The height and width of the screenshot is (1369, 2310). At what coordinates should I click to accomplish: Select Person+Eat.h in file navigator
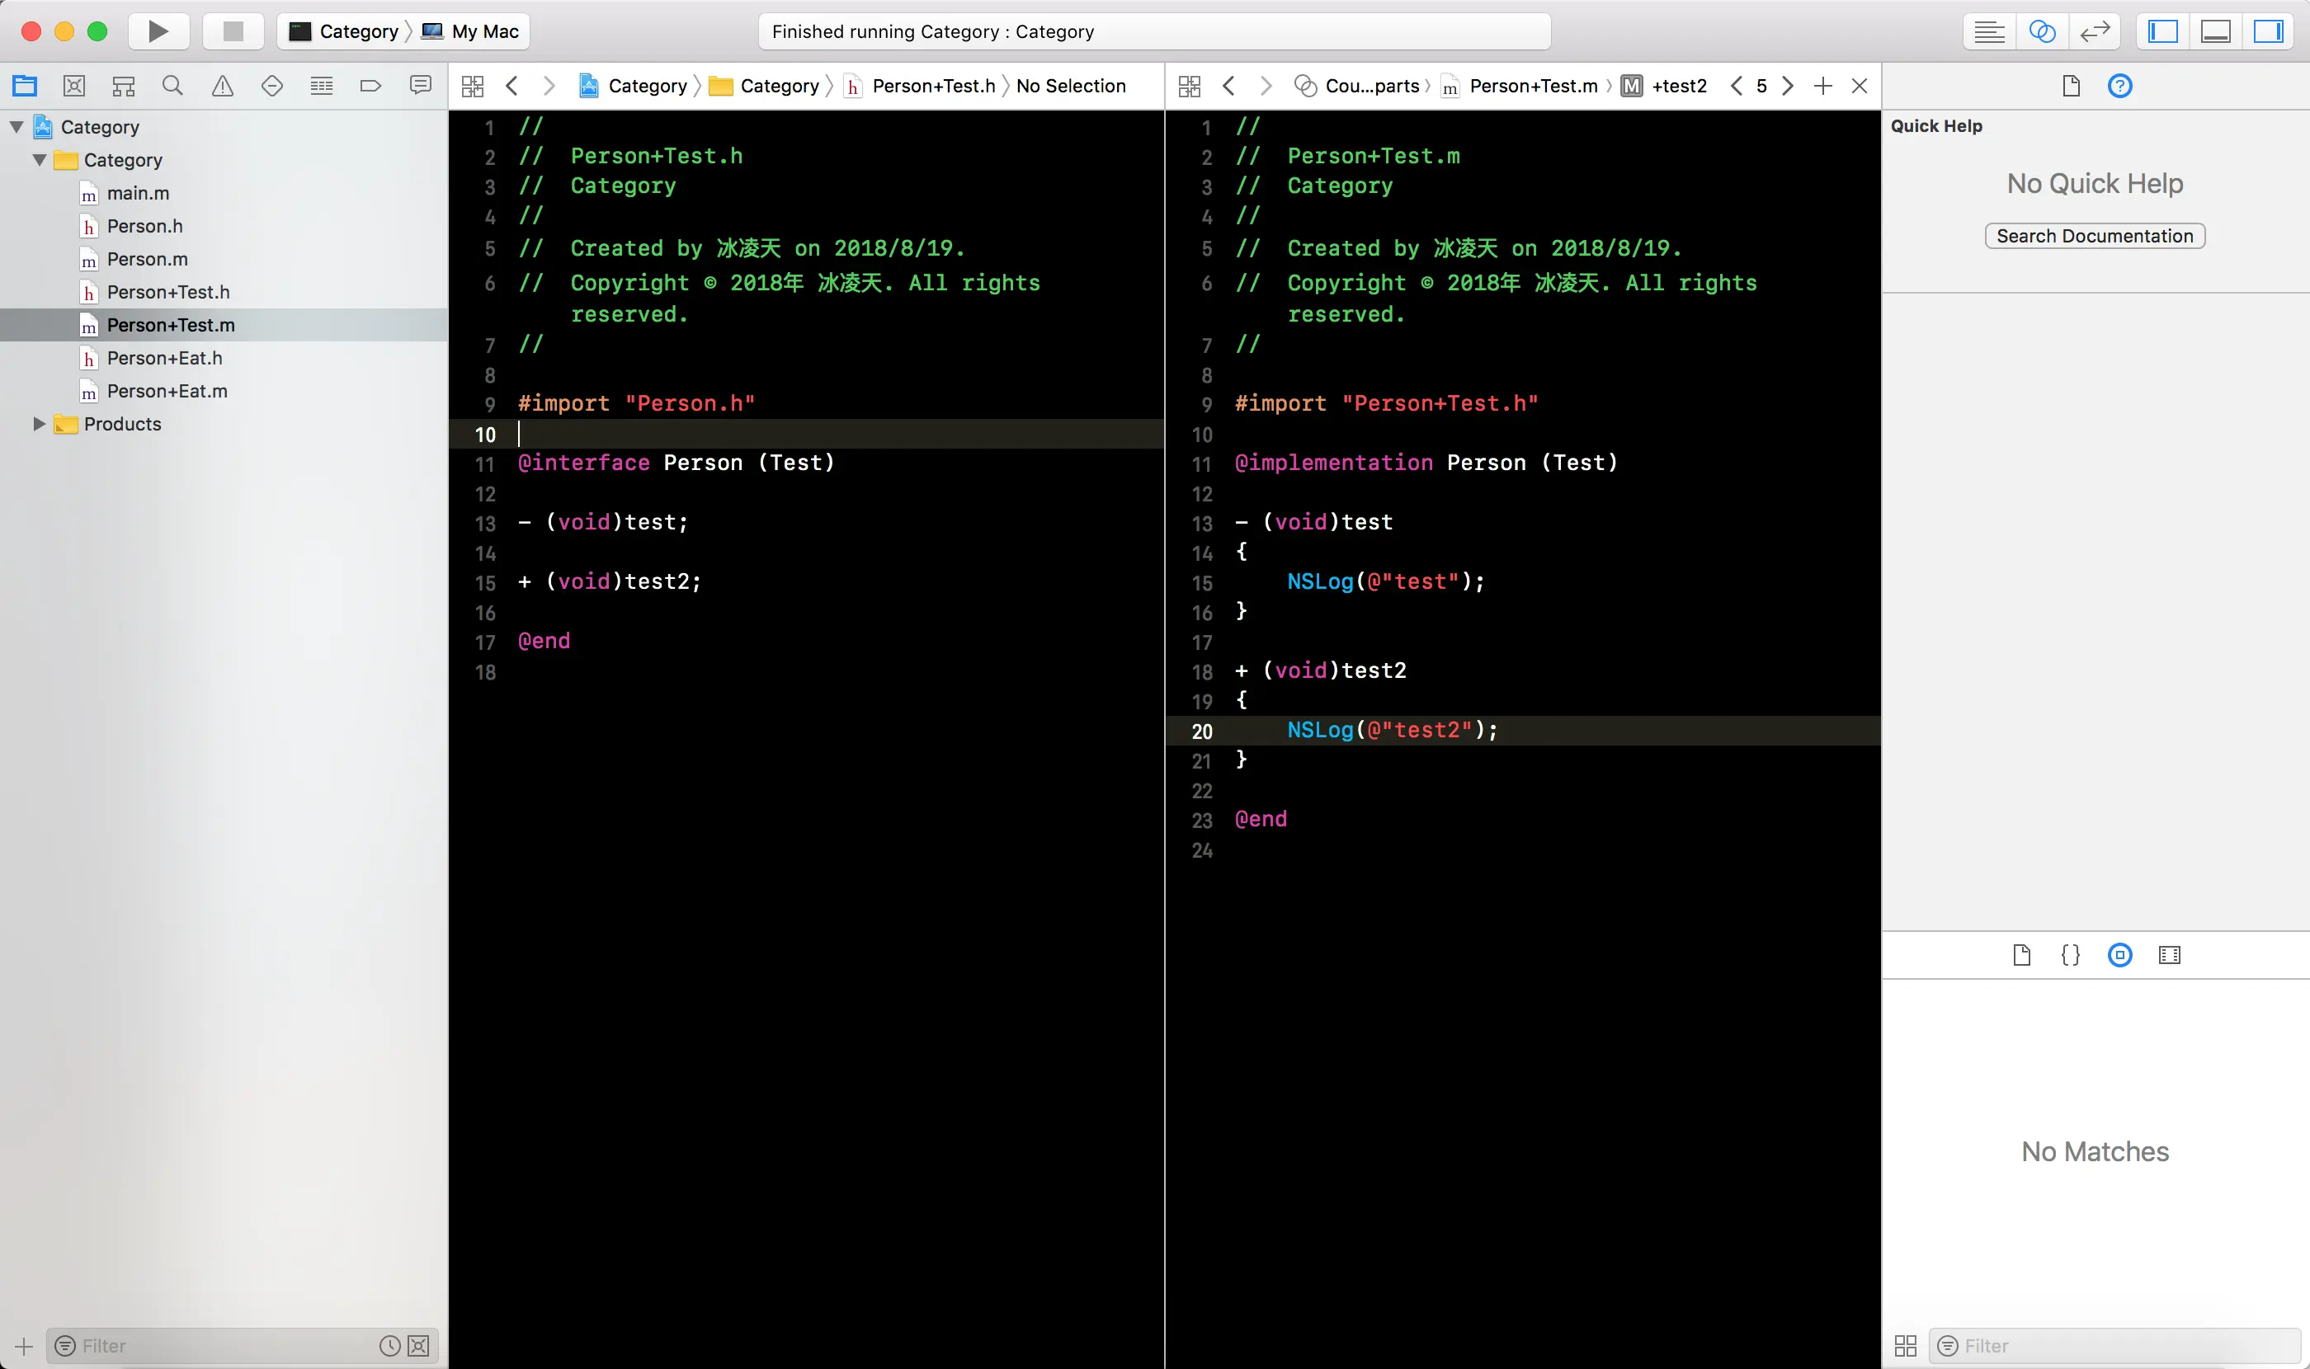pos(164,358)
